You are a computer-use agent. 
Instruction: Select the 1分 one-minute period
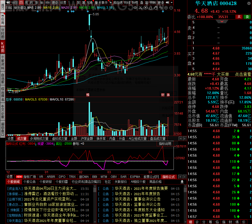[48, 3]
